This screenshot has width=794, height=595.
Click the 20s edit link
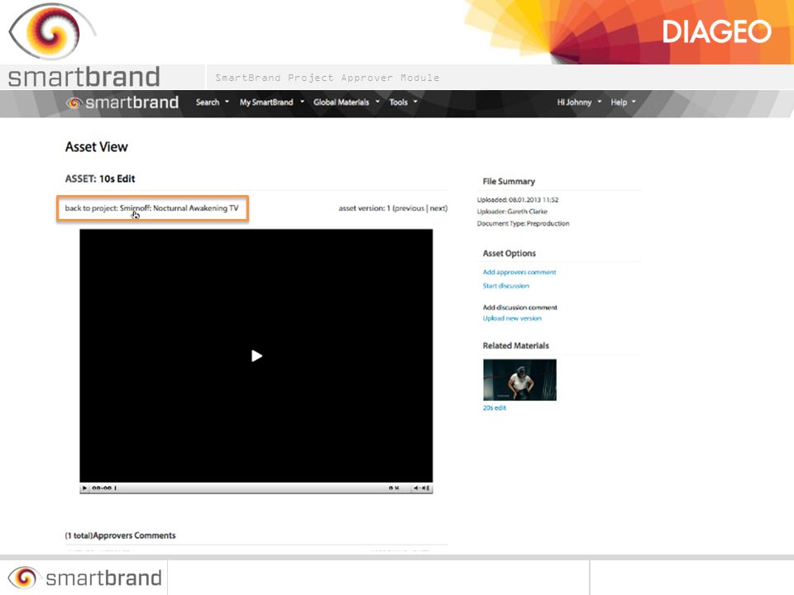click(x=495, y=407)
